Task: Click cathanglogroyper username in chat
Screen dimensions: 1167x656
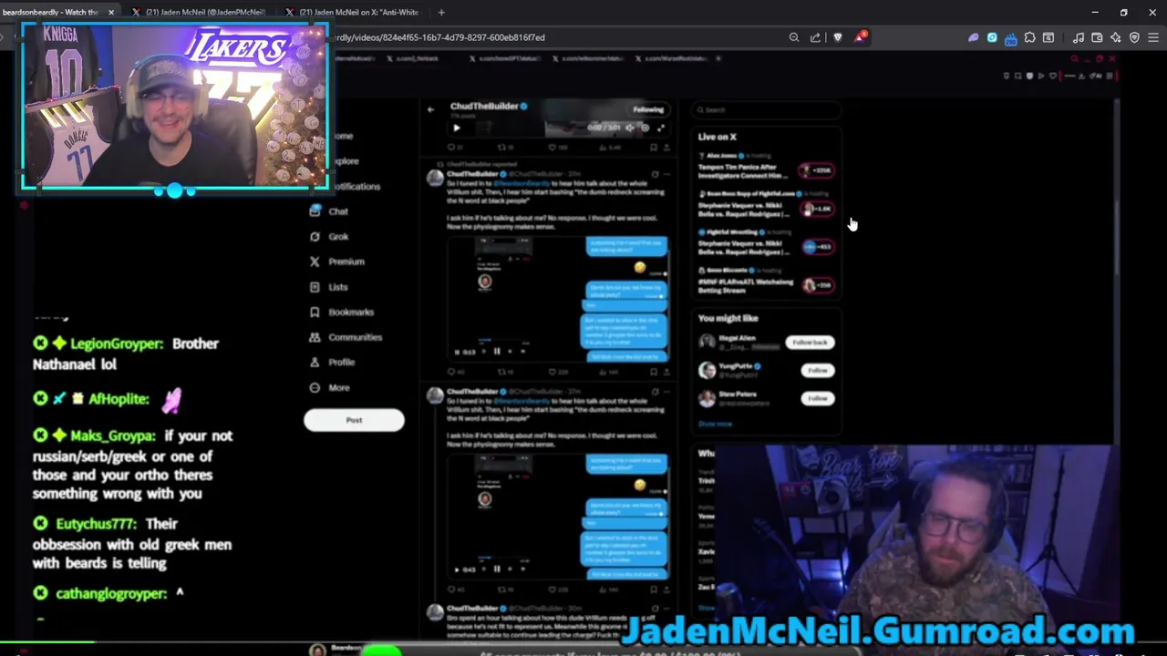Action: [111, 594]
